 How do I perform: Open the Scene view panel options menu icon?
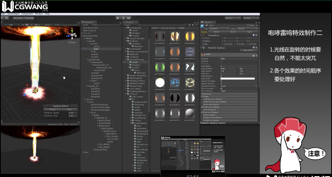(79, 23)
